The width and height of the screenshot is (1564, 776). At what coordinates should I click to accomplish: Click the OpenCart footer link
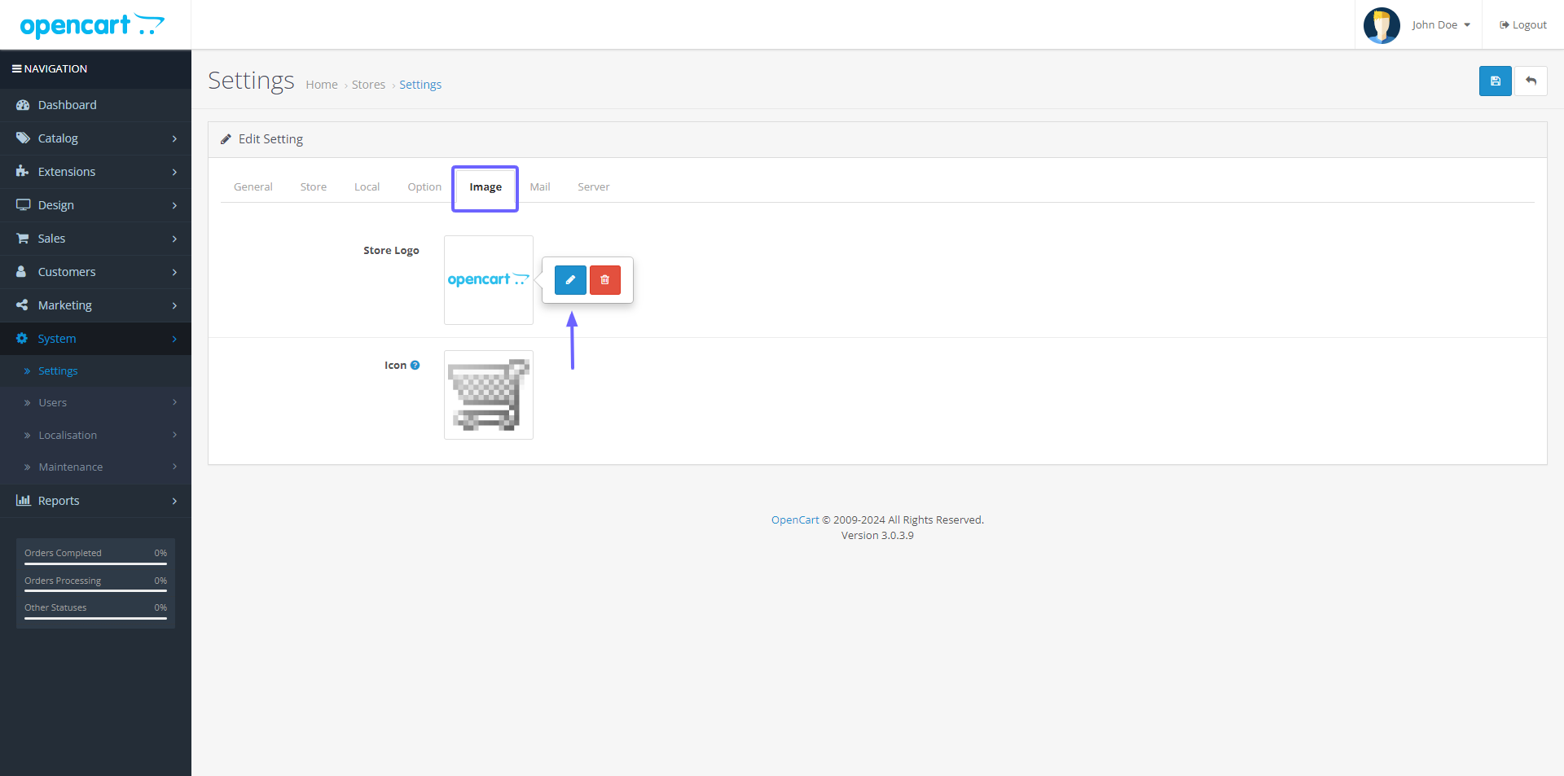click(795, 520)
